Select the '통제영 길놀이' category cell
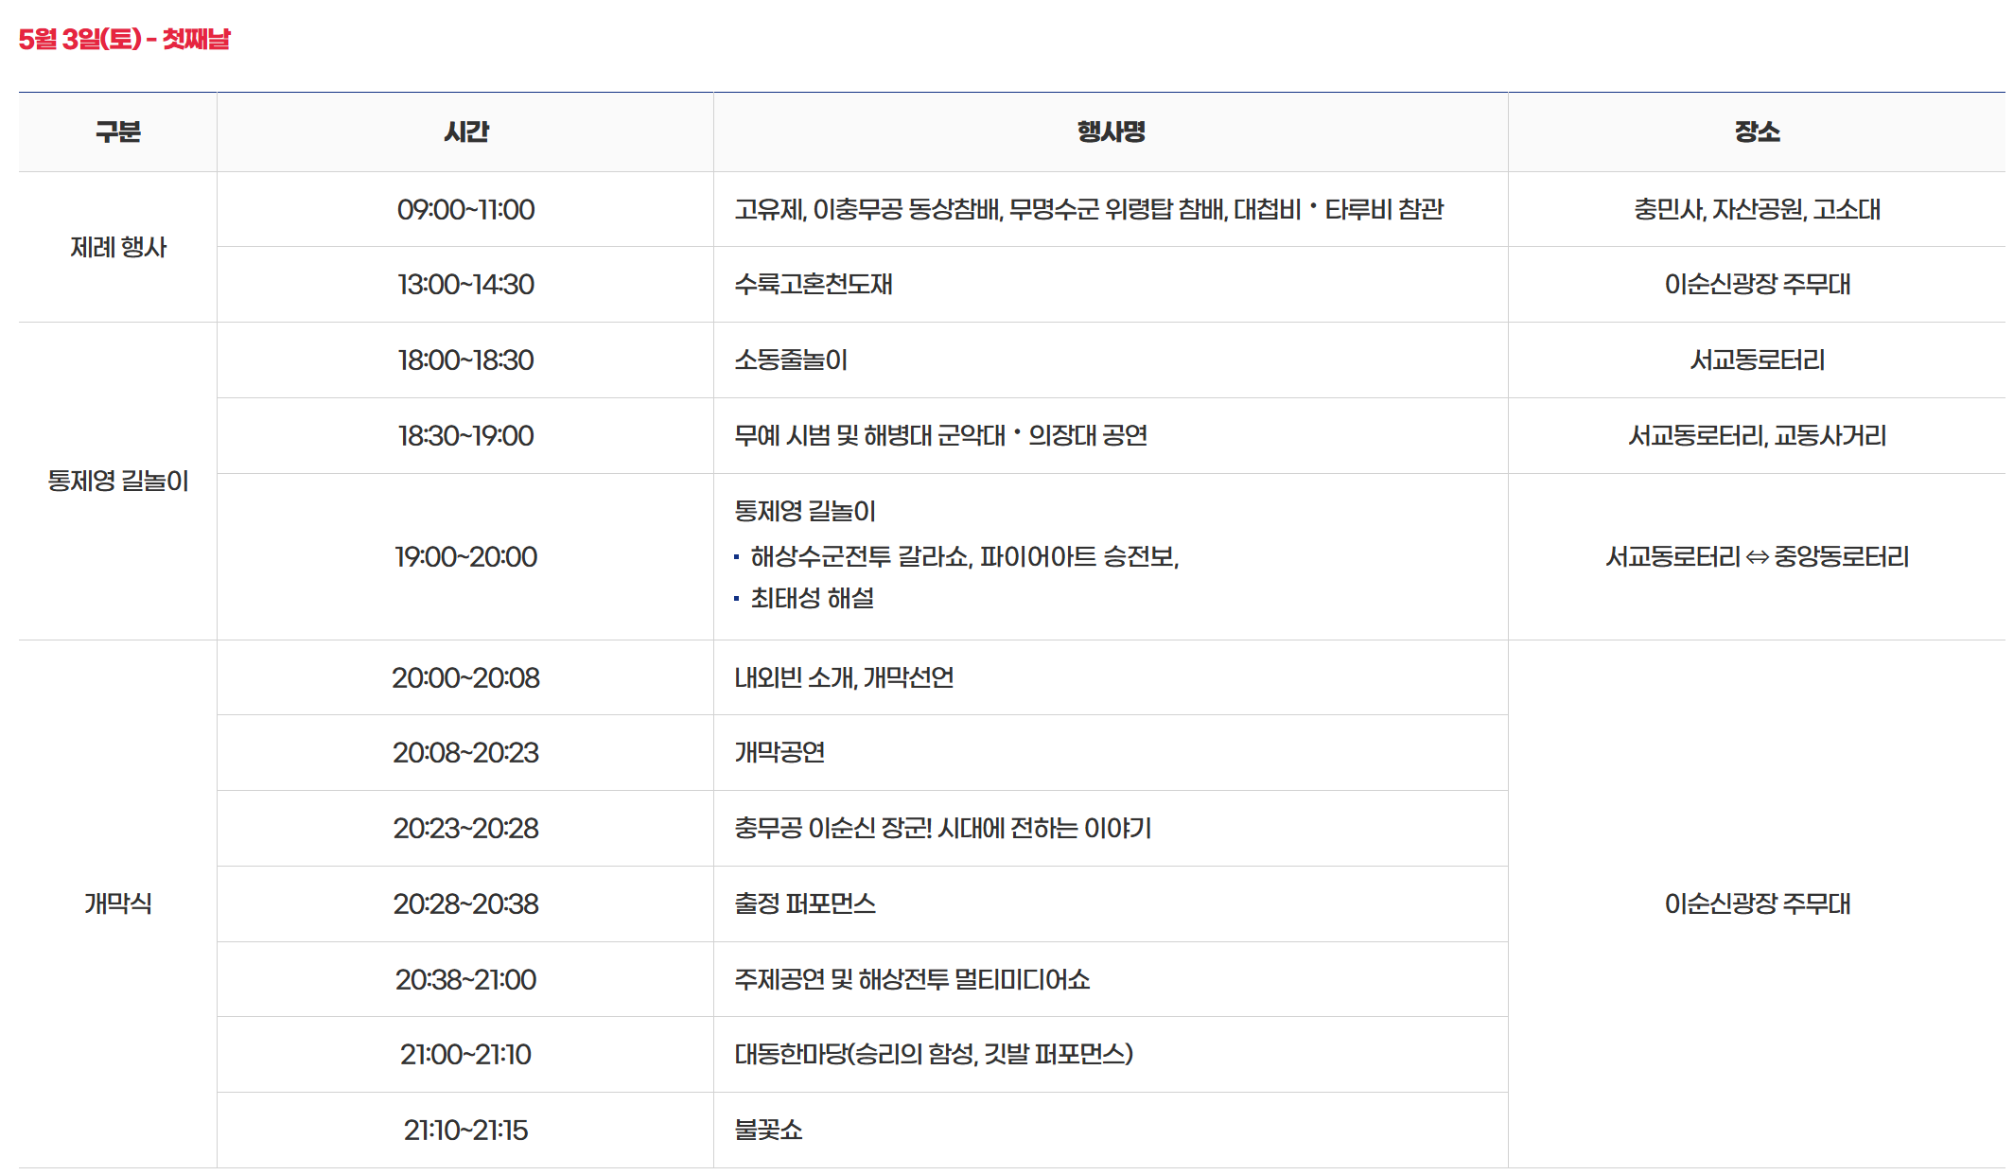 117,481
